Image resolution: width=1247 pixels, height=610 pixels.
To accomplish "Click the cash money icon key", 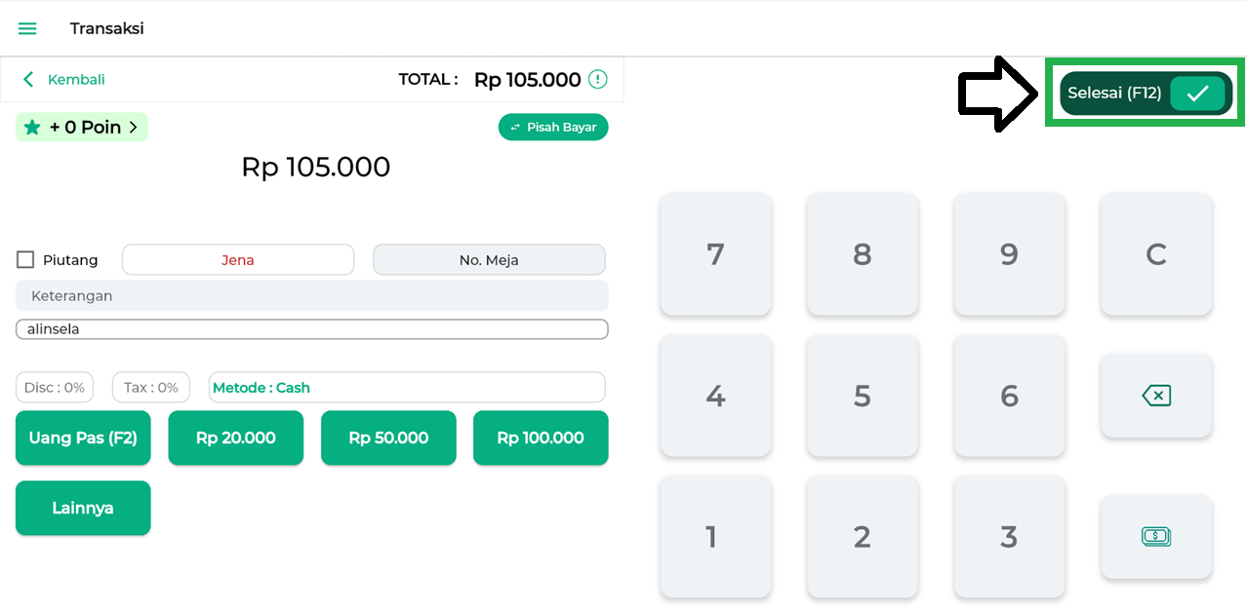I will coord(1156,536).
